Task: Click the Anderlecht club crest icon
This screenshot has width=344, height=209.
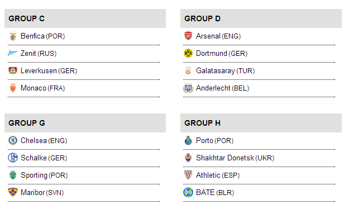Action: (188, 88)
